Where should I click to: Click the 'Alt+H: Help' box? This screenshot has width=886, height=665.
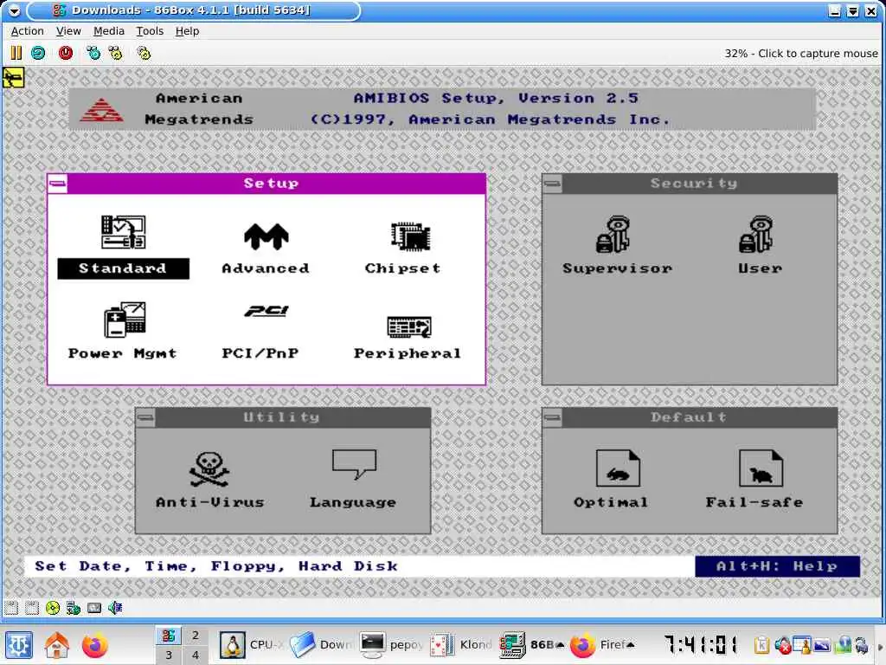coord(778,566)
